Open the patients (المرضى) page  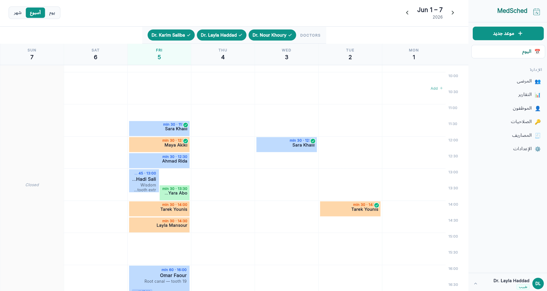click(508, 81)
